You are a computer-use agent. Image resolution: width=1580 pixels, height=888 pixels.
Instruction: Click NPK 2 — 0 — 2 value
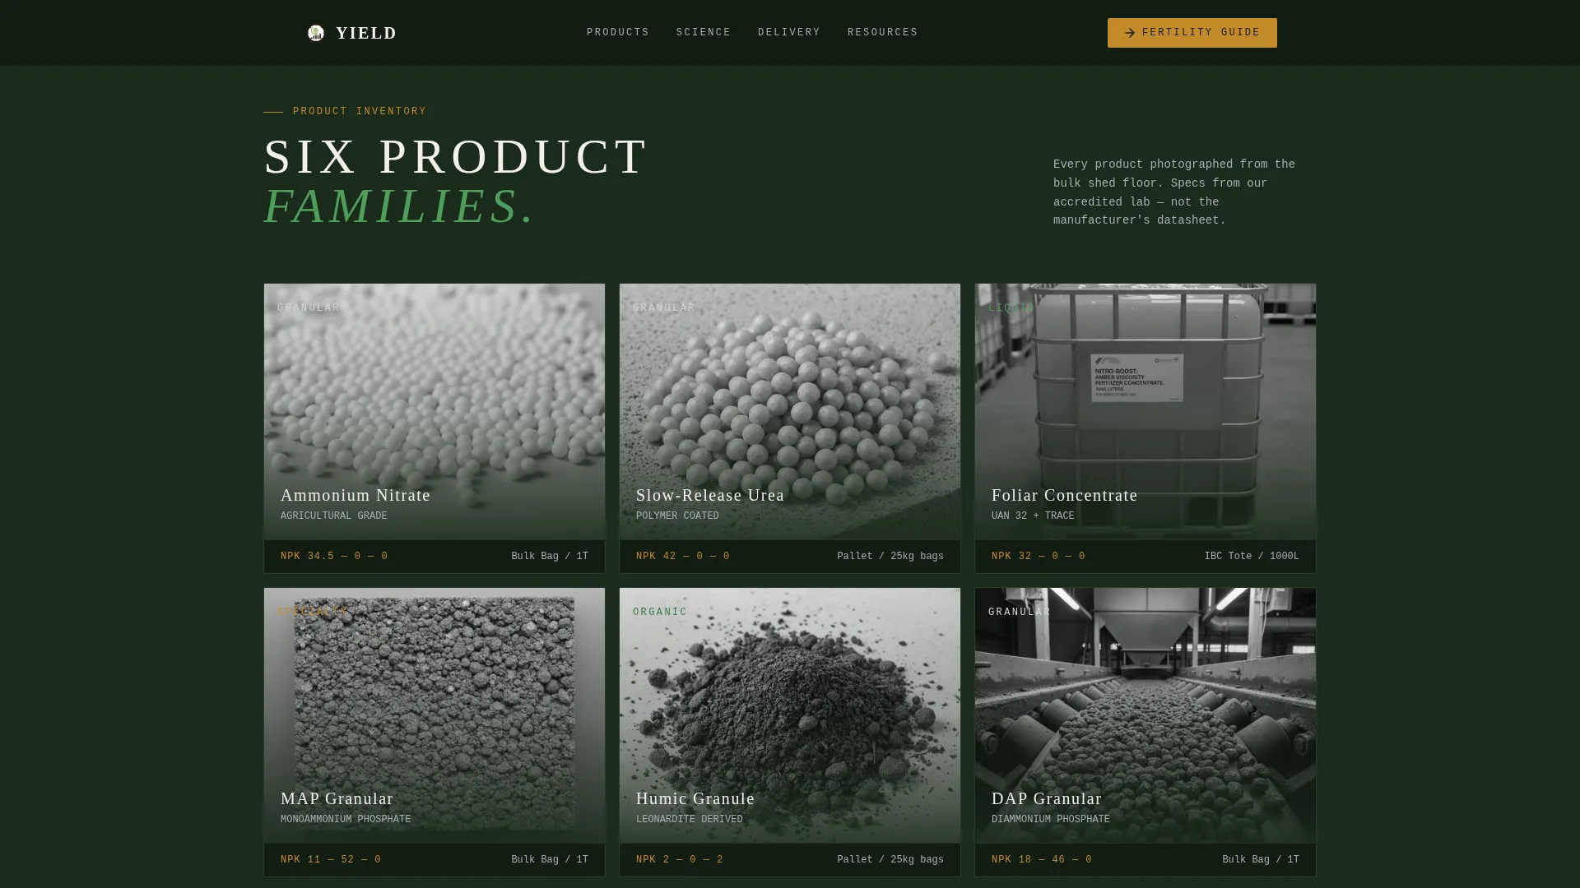coord(680,860)
